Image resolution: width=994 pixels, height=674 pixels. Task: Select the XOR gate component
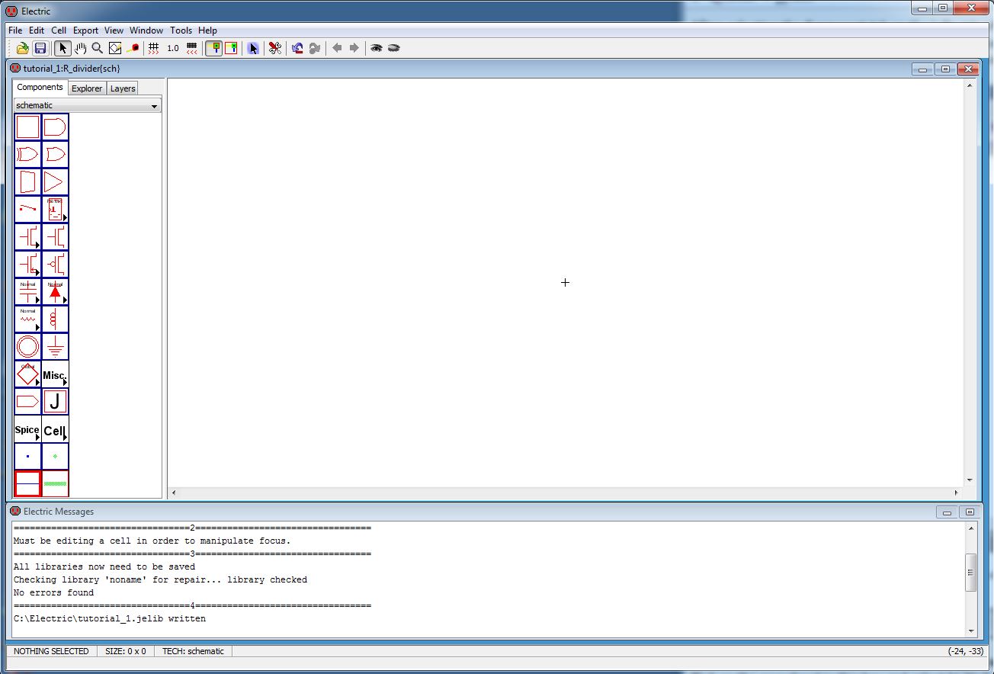tap(27, 154)
